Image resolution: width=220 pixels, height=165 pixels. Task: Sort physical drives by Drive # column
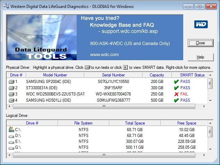[x=16, y=75]
